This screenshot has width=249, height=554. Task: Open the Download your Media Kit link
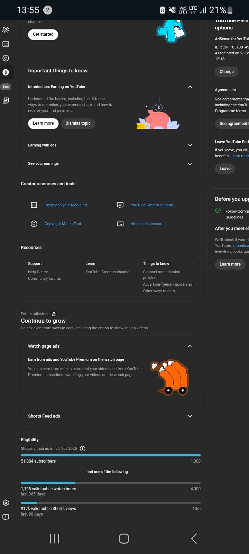(66, 205)
